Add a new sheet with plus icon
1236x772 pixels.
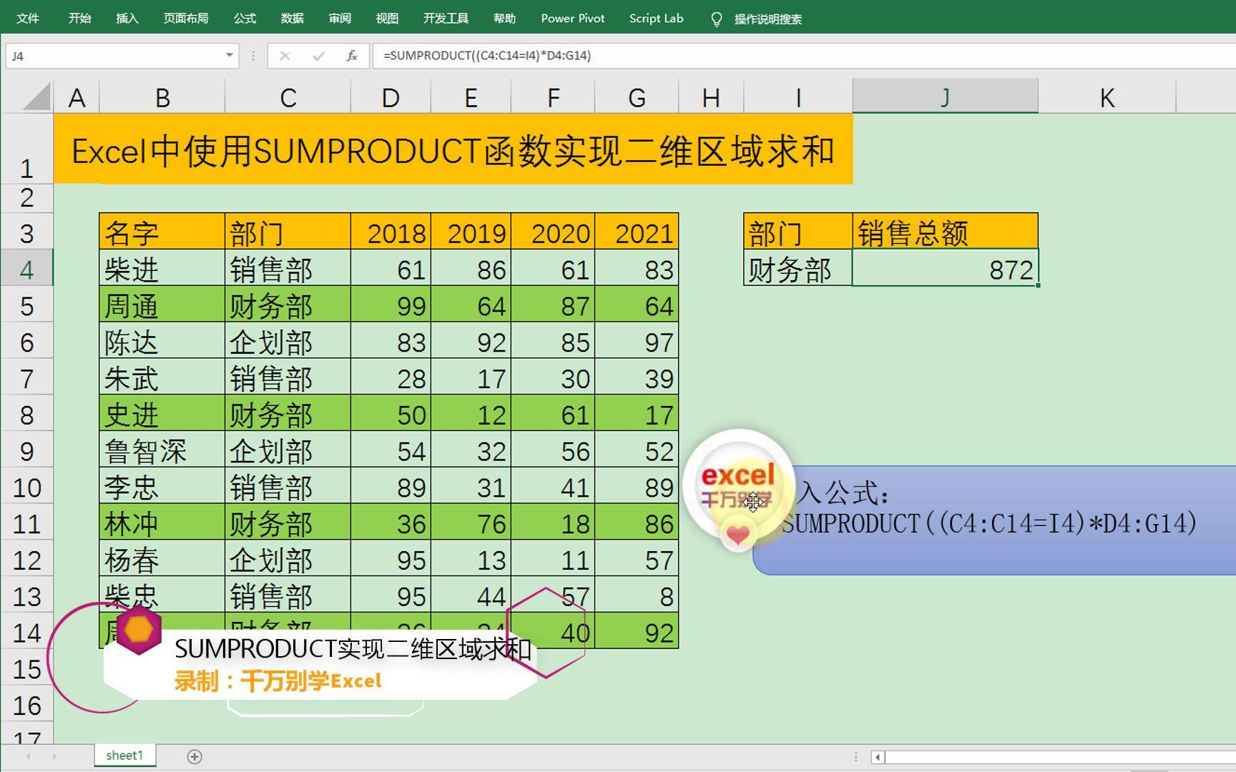point(195,756)
